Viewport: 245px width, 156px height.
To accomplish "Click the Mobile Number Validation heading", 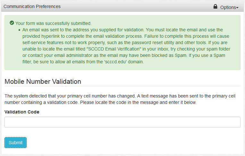I will (x=43, y=82).
